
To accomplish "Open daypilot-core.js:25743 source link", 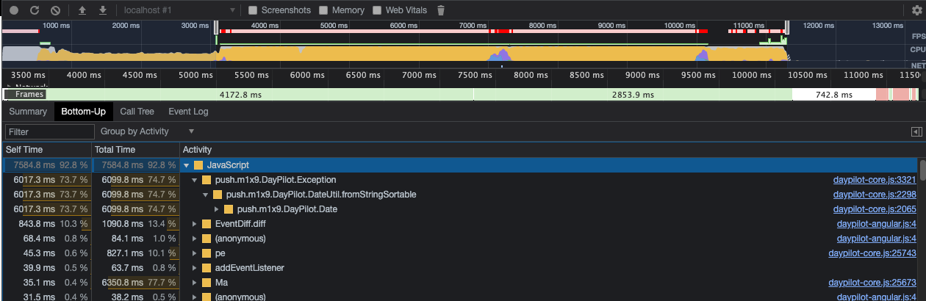I will [872, 253].
